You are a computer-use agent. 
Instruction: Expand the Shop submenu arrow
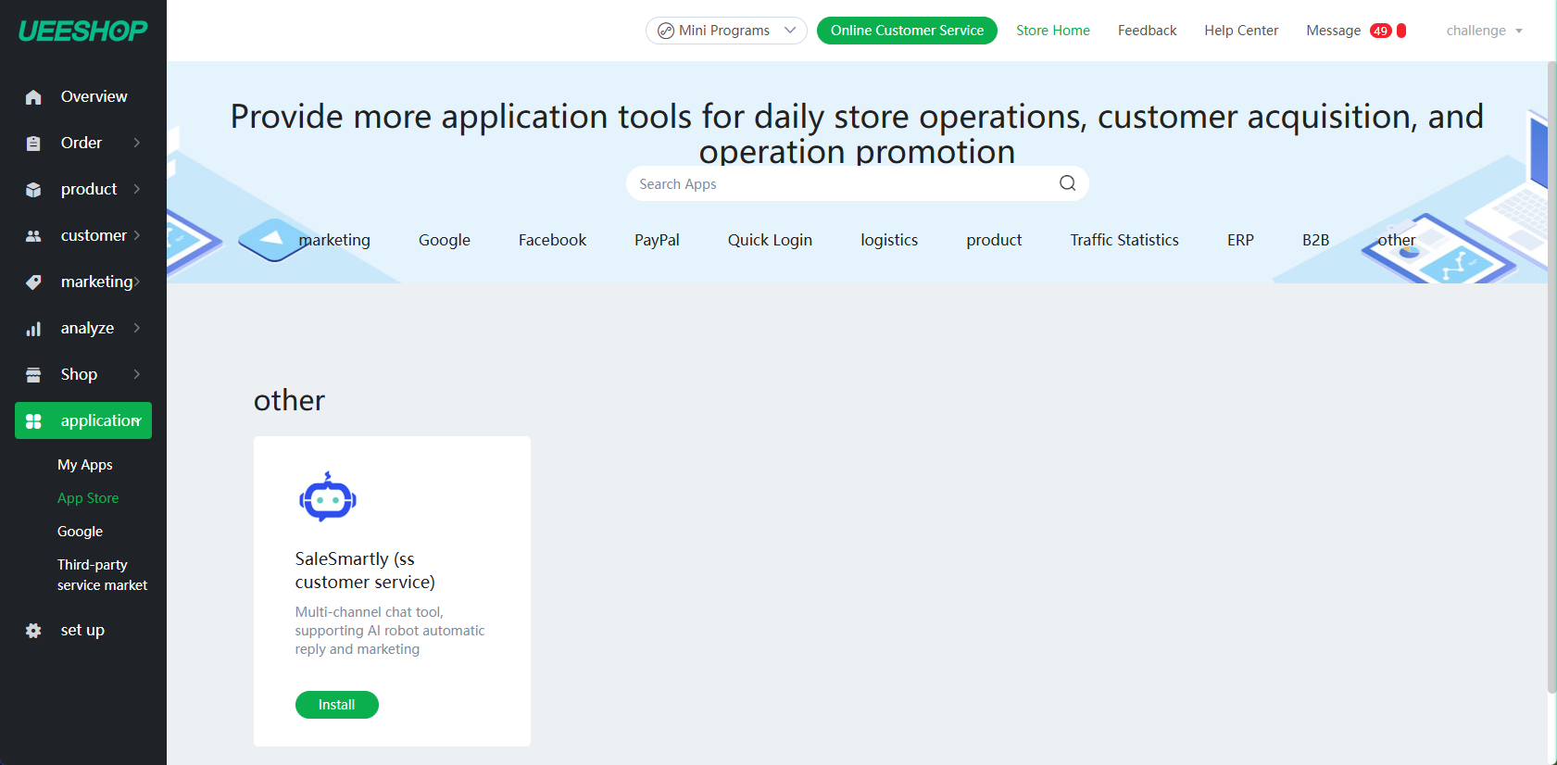[137, 374]
